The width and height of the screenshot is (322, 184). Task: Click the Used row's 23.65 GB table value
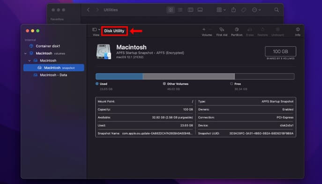click(187, 125)
